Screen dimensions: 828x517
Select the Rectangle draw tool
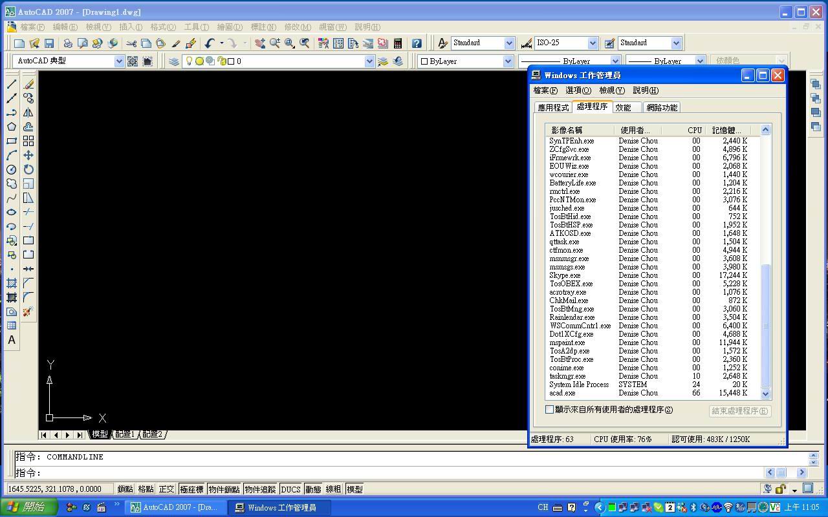[12, 141]
